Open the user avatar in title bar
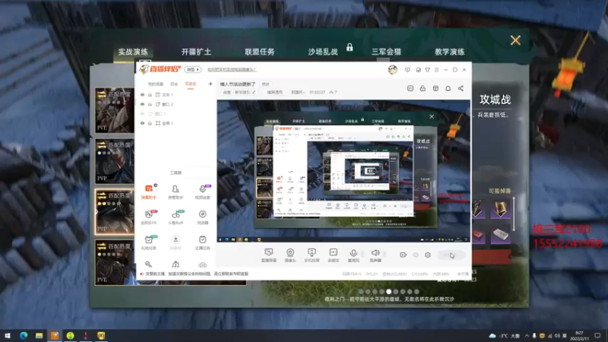The height and width of the screenshot is (342, 608). click(392, 70)
